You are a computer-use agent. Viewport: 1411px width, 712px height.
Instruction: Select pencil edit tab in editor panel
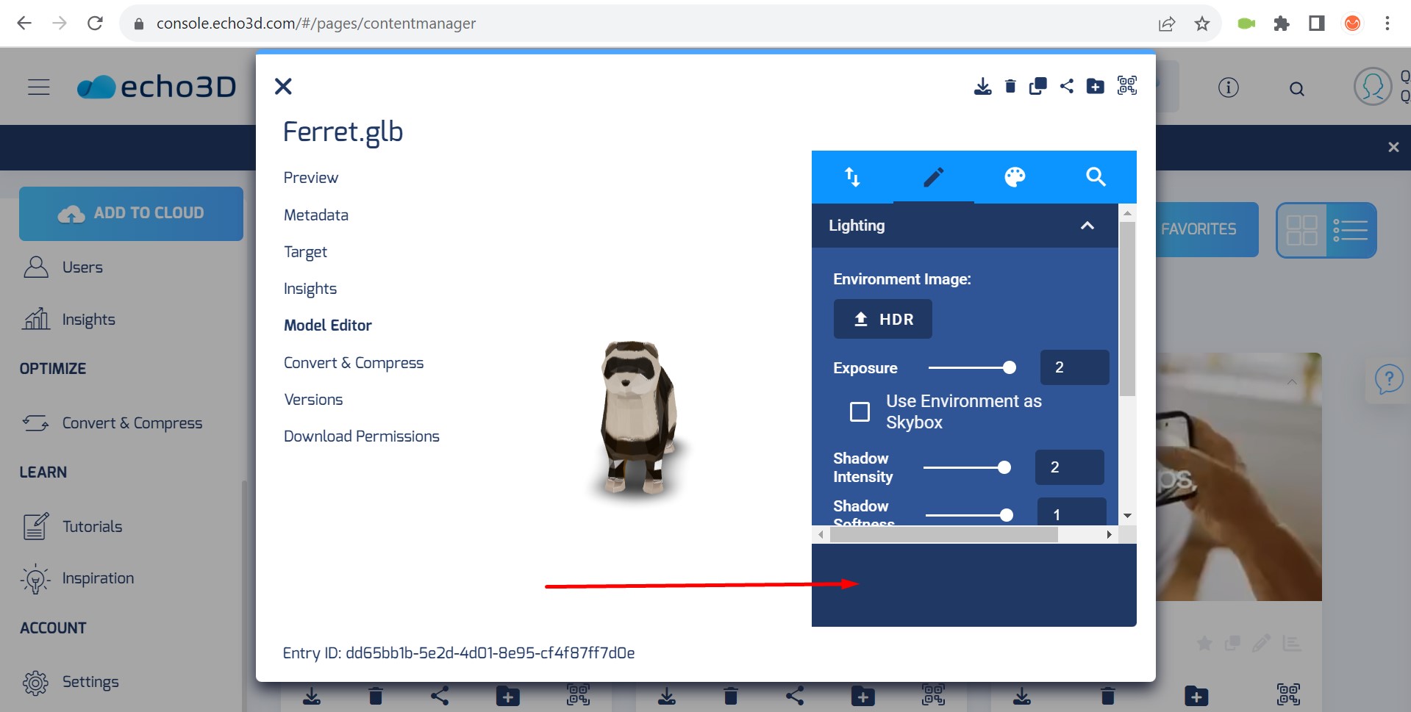[934, 177]
